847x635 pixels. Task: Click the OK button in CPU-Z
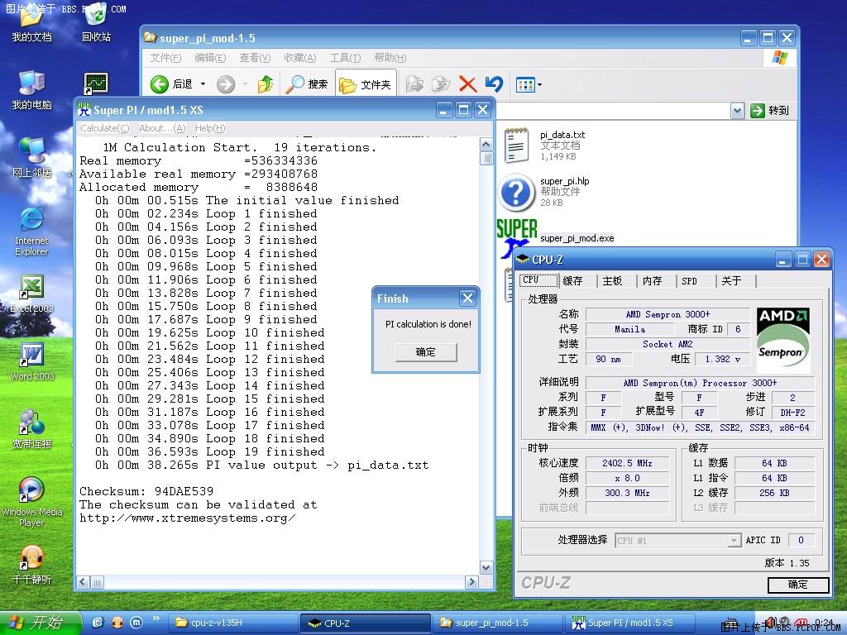(798, 585)
